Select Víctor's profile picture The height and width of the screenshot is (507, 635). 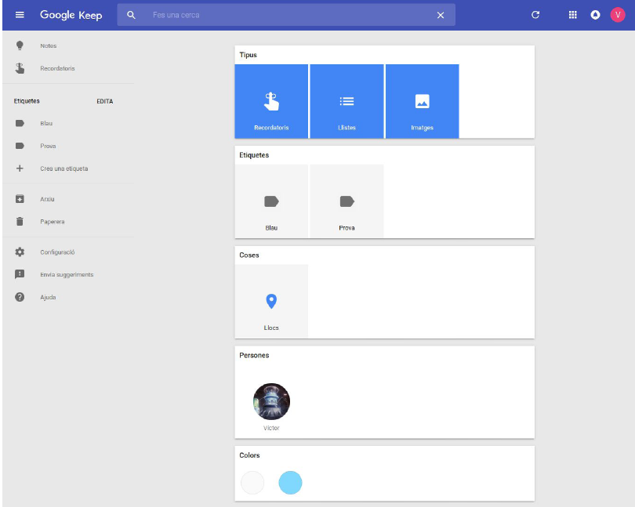[x=271, y=402]
